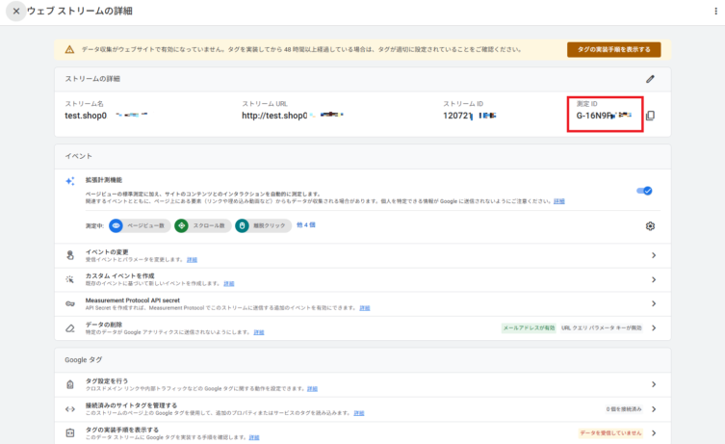Expand the Measurement Protocol API secret chevron
Screen dimensions: 725x444
tap(654, 303)
